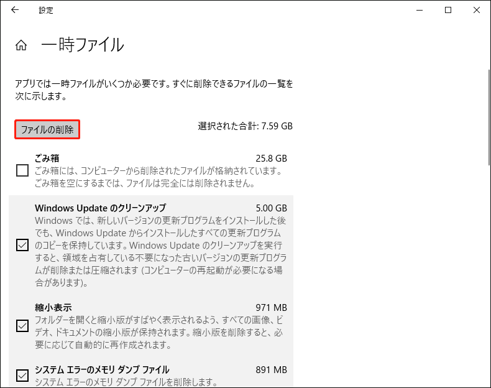Screen dimensions: 491x388
Task: Click the ファイルの削除 button
Action: [x=47, y=129]
